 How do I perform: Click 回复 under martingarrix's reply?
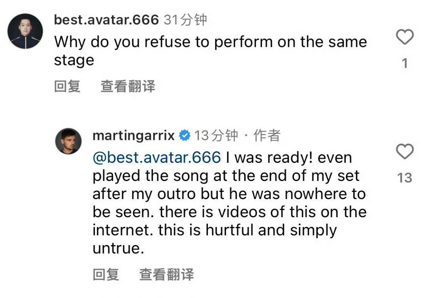coord(106,275)
